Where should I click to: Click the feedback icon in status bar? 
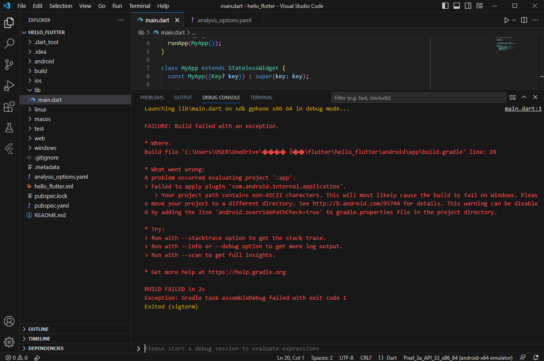523,358
